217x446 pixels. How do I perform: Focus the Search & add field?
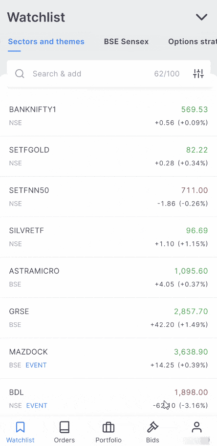(108, 74)
